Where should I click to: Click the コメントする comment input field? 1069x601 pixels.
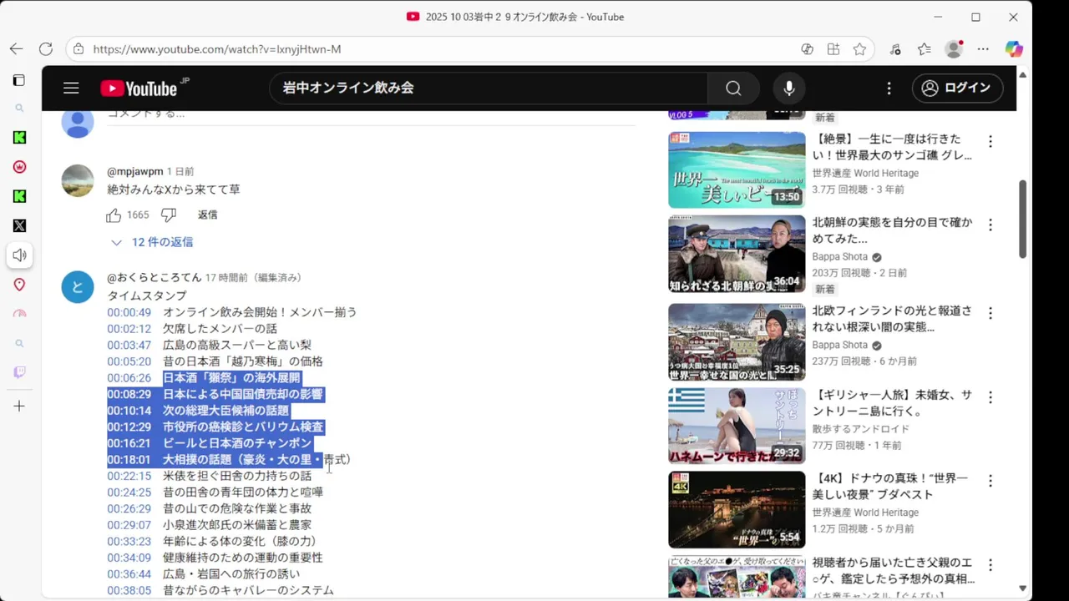coord(371,115)
